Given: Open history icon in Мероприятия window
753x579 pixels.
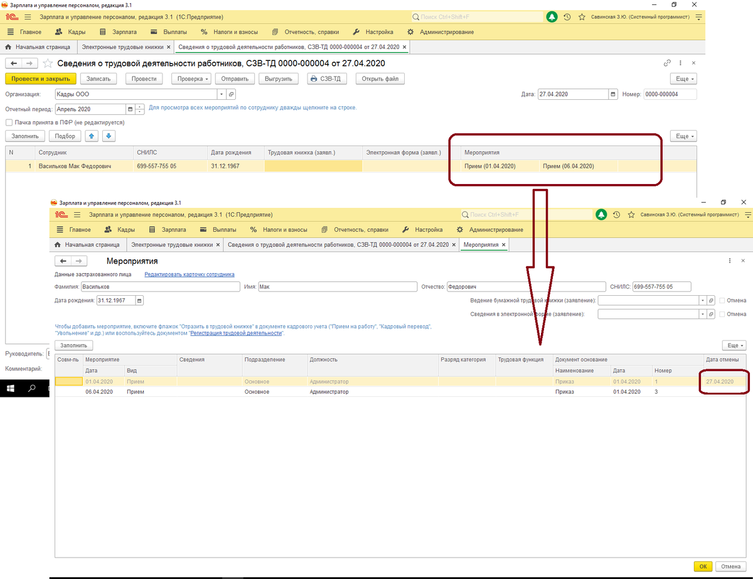Looking at the screenshot, I should [x=617, y=215].
